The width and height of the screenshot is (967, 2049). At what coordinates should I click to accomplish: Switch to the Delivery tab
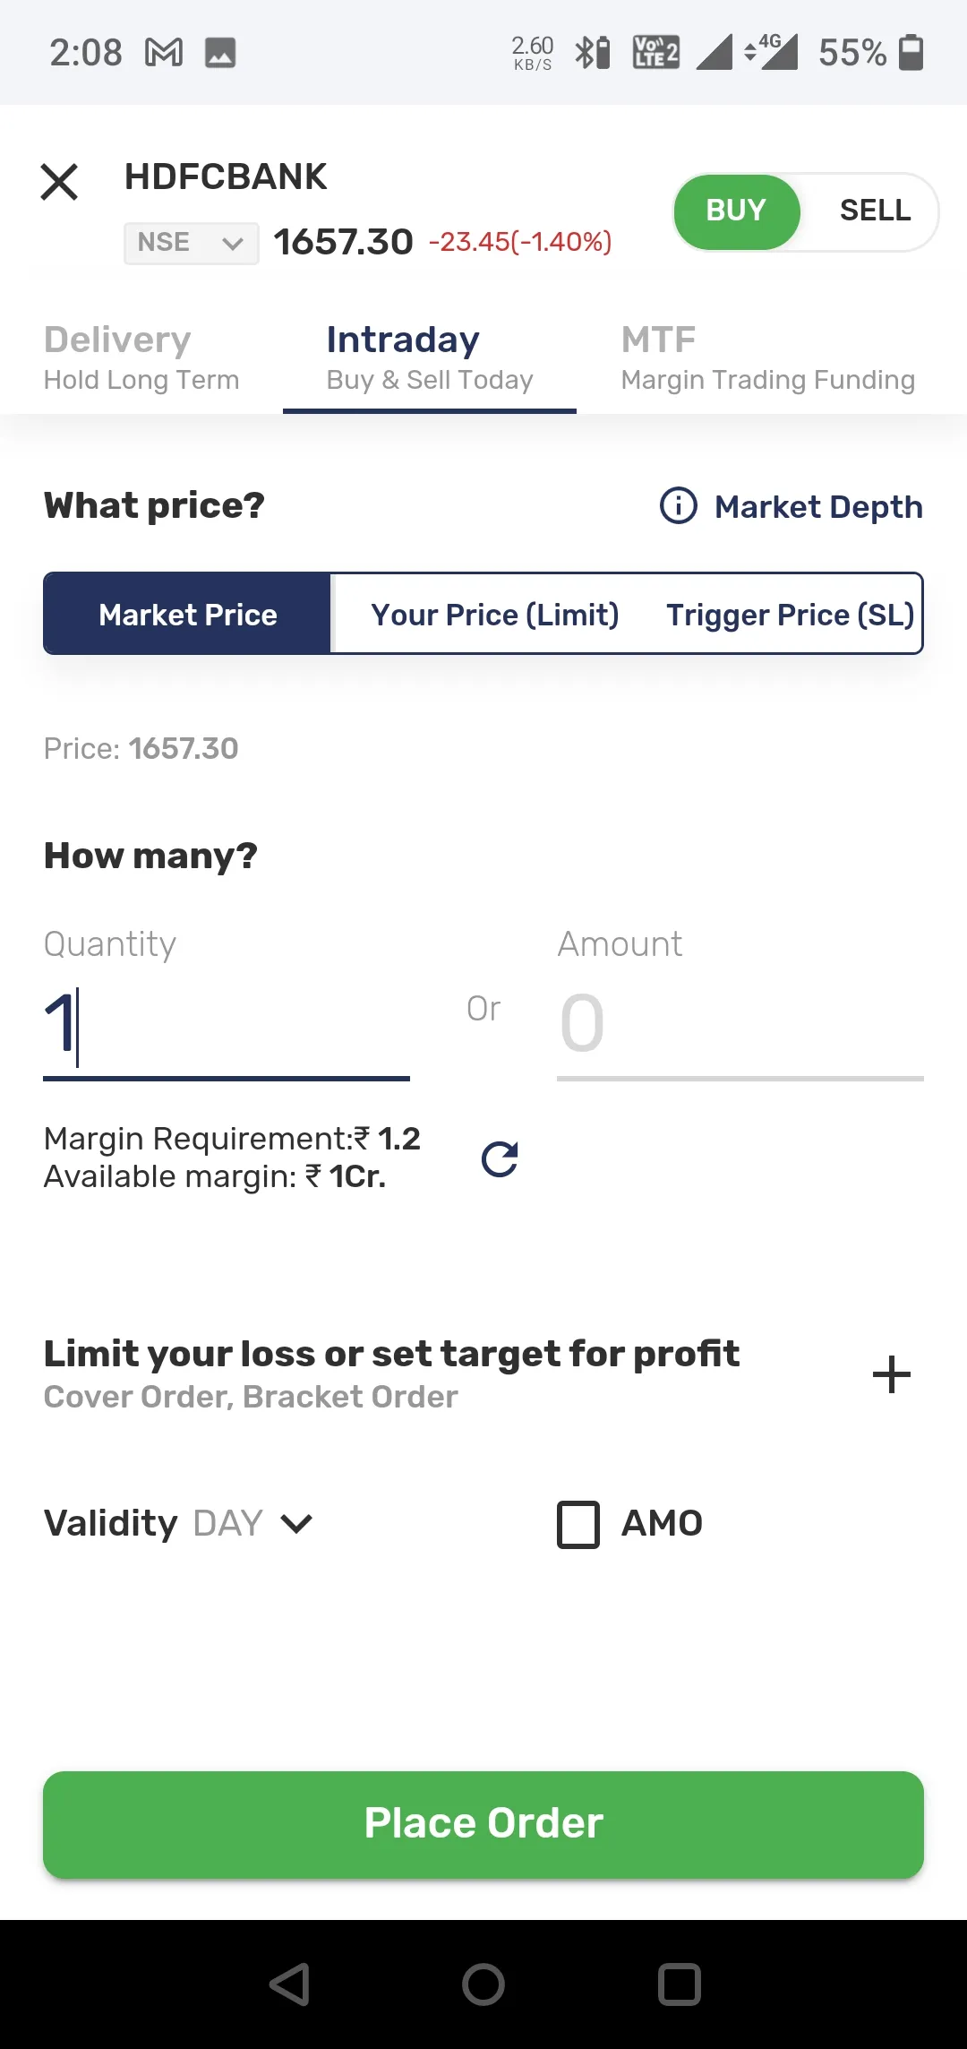point(141,357)
